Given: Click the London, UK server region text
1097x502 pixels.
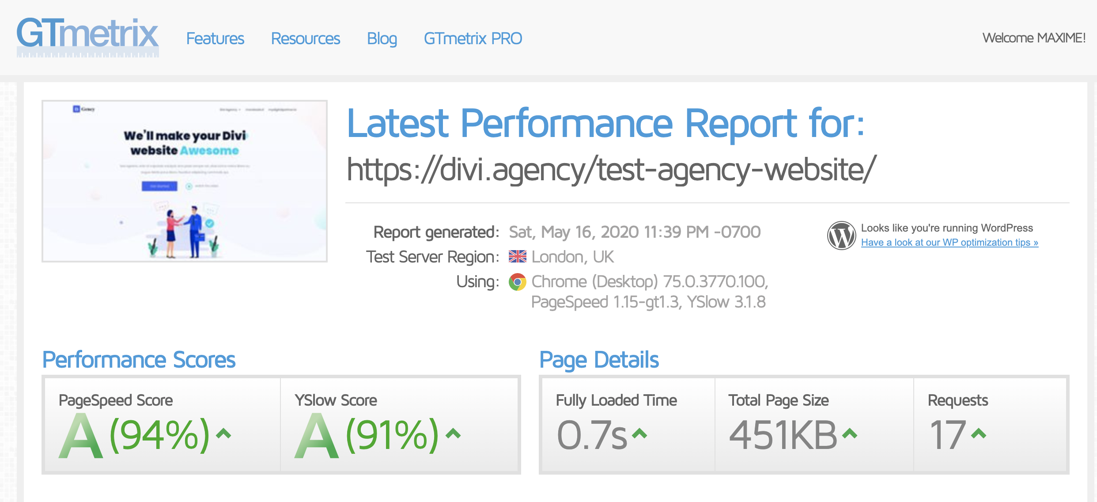Looking at the screenshot, I should [x=573, y=256].
